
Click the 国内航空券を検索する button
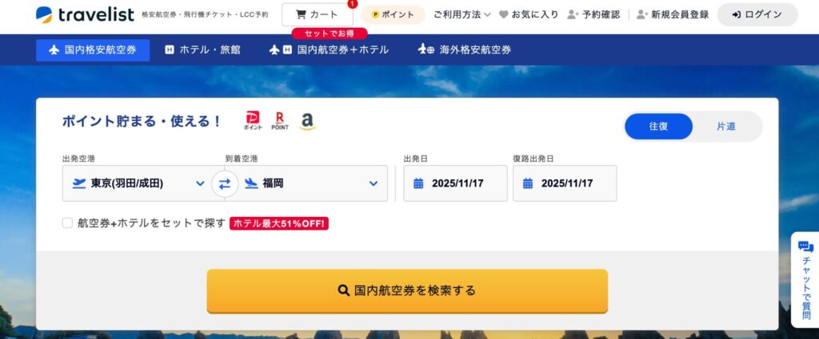pyautogui.click(x=407, y=290)
